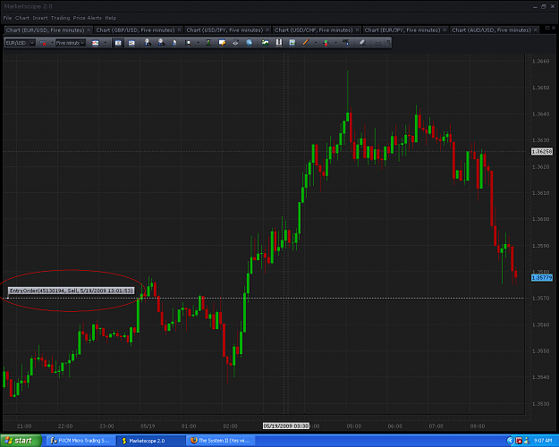Open the File menu

(x=7, y=18)
